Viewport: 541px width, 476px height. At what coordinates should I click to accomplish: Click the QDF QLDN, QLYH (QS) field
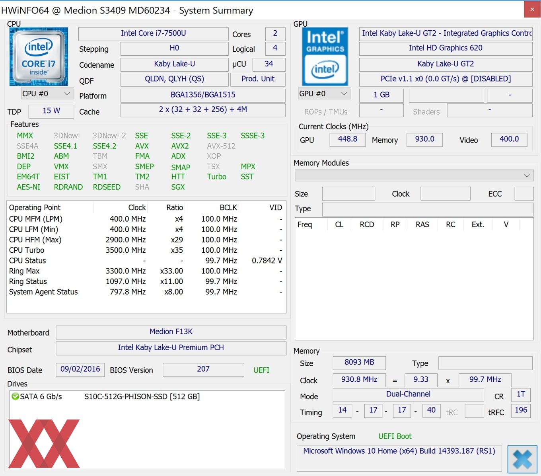coord(174,79)
